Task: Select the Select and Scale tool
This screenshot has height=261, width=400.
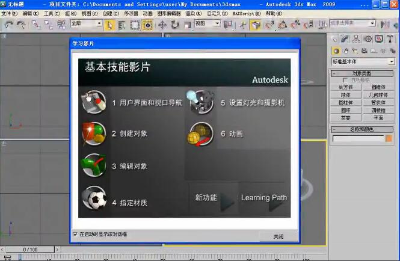Action: (x=188, y=25)
